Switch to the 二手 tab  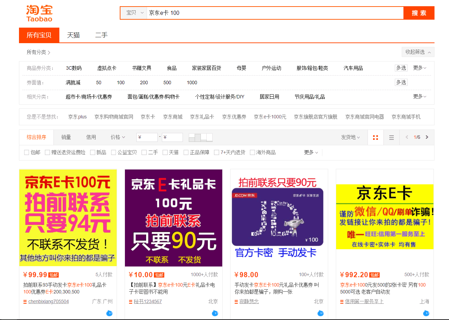tap(101, 35)
